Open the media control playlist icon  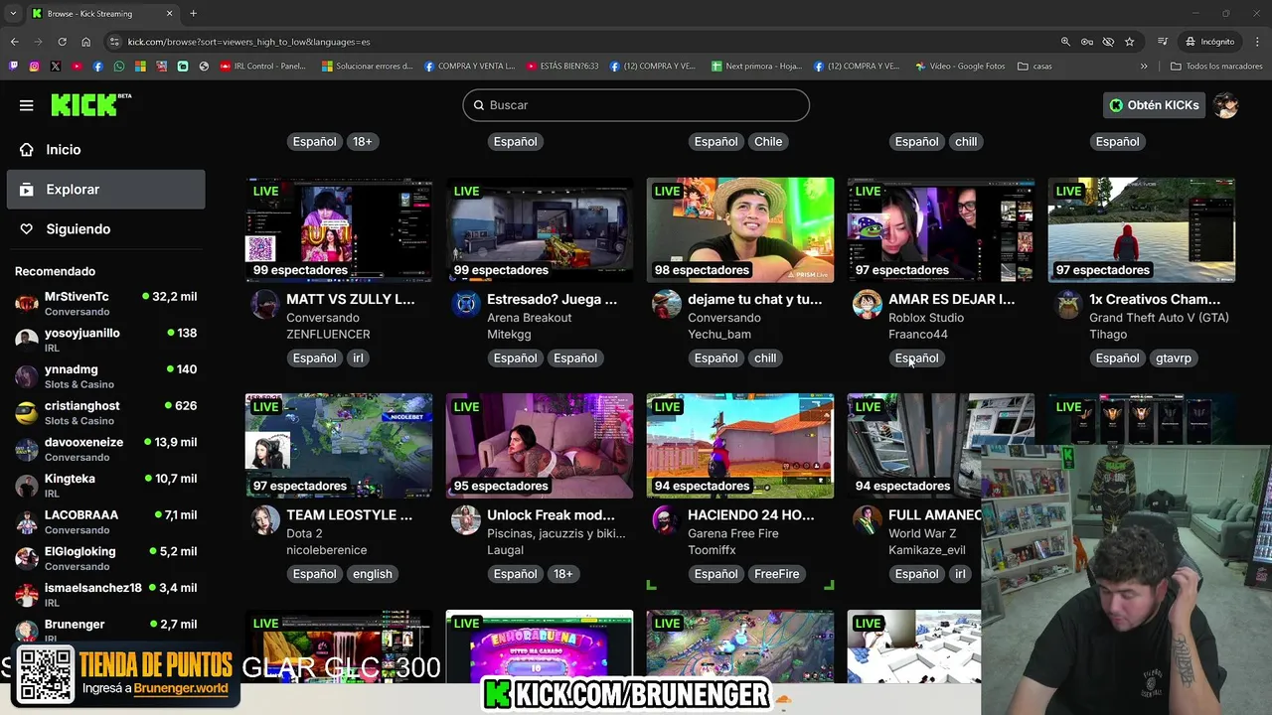point(1163,42)
